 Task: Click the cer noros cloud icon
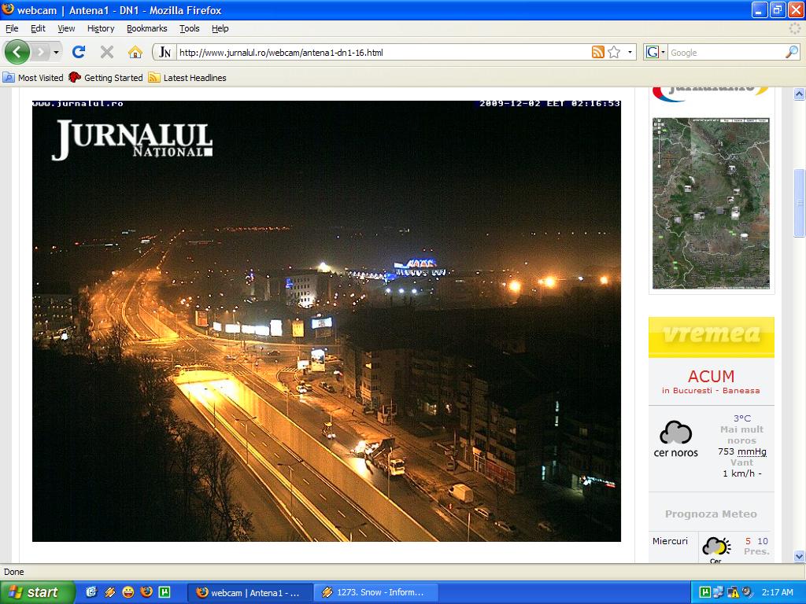coord(675,433)
